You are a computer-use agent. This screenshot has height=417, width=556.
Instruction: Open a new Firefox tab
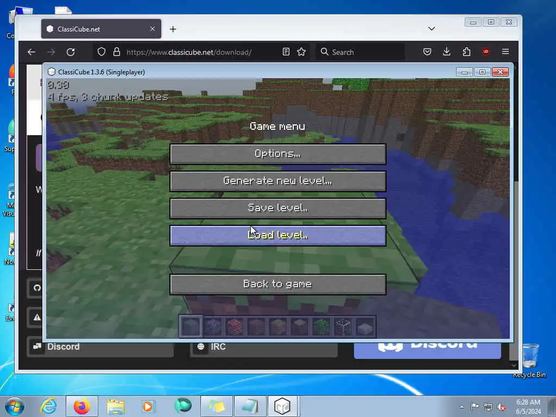pos(173,29)
